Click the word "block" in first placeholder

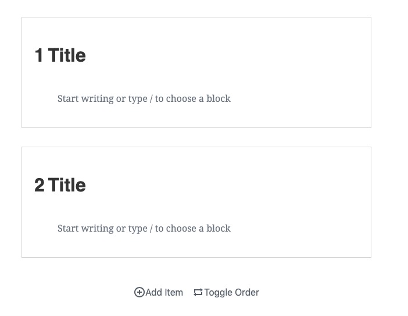click(219, 99)
